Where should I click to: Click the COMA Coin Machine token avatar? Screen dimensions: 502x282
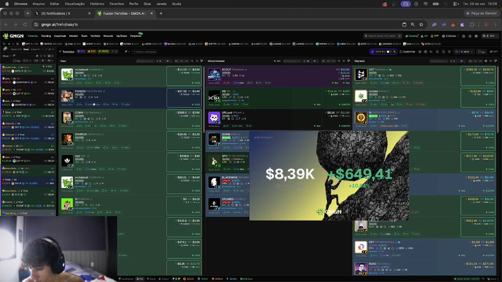click(x=67, y=118)
